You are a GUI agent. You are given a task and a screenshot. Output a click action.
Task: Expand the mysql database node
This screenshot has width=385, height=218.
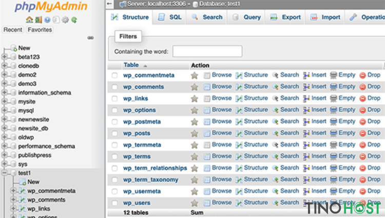(4, 110)
